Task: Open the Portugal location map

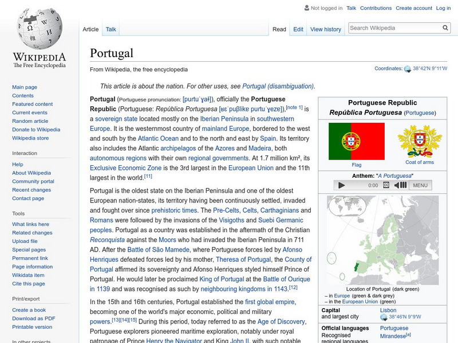Action: click(x=382, y=240)
